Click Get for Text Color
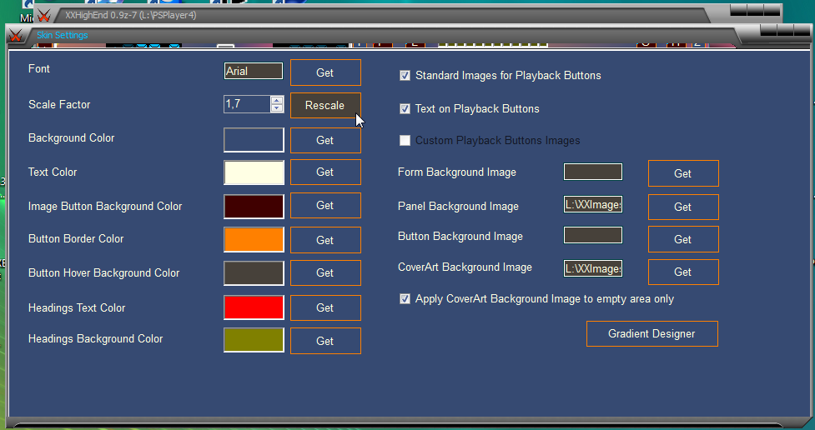 325,172
